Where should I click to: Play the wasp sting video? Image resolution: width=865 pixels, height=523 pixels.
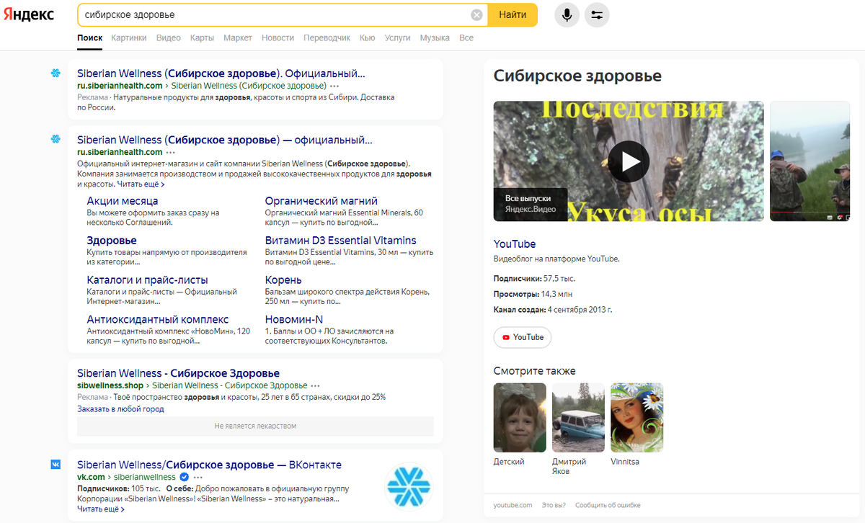click(629, 161)
